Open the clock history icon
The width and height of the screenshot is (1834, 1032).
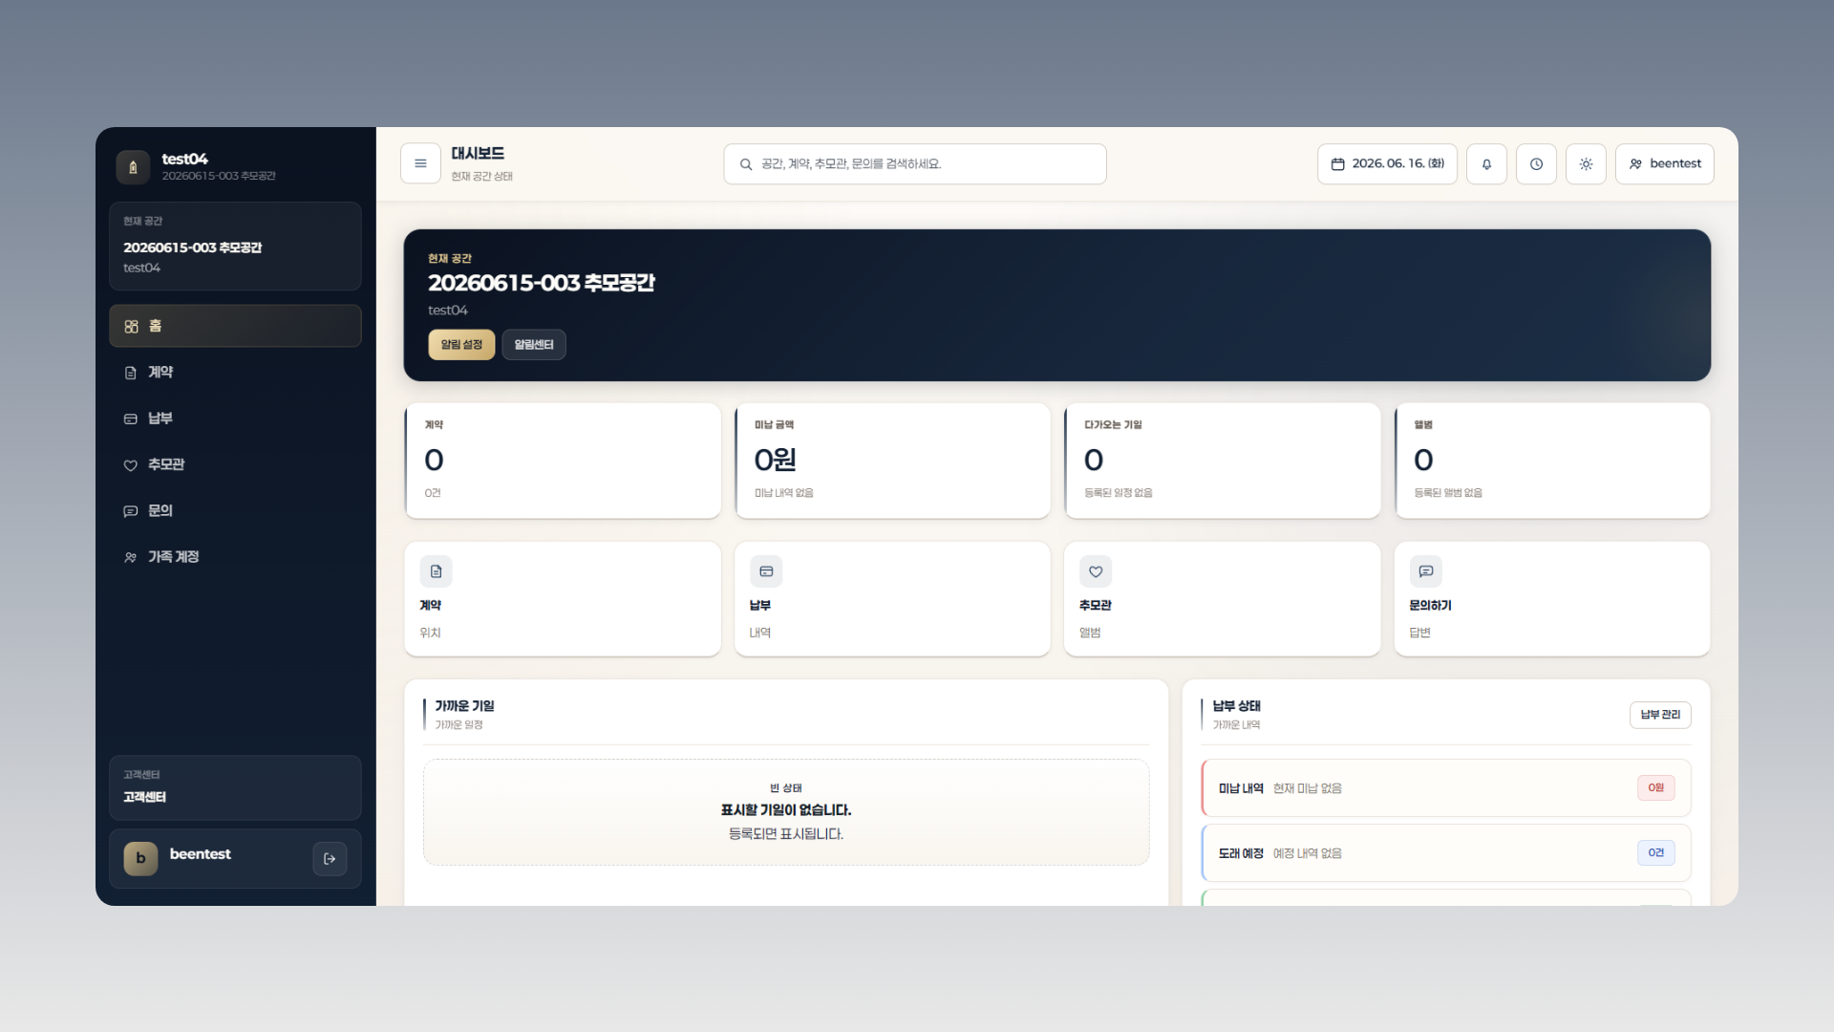(1536, 163)
